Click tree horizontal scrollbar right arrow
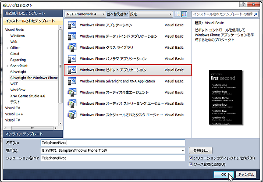This screenshot has width=263, height=182. pos(56,128)
